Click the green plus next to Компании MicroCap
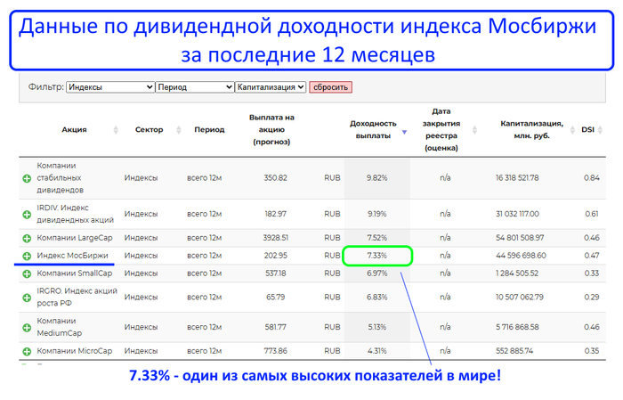 (x=27, y=353)
